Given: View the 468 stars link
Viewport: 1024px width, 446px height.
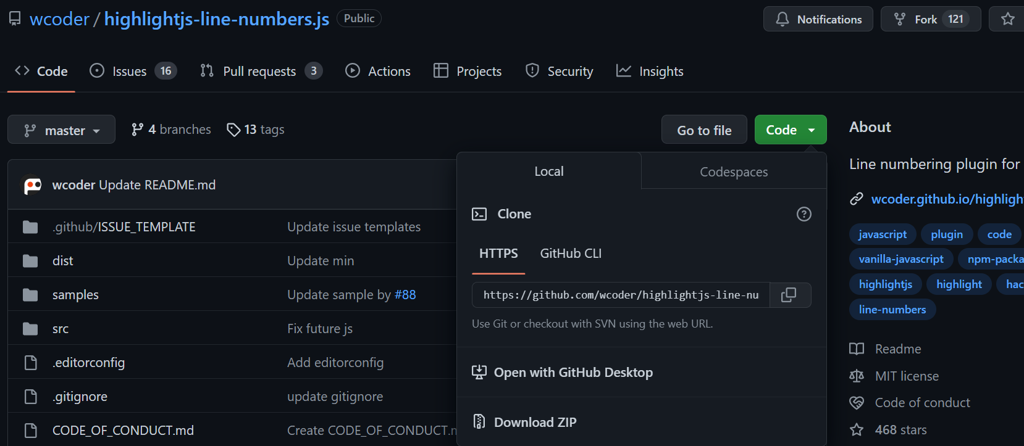Looking at the screenshot, I should [888, 430].
